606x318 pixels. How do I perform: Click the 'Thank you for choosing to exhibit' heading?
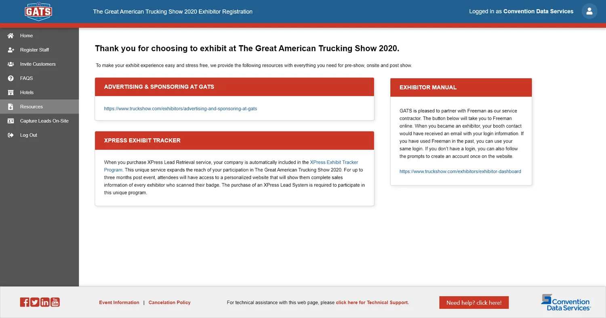pyautogui.click(x=247, y=48)
